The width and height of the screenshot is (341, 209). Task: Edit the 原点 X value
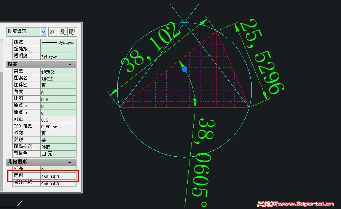[58, 106]
